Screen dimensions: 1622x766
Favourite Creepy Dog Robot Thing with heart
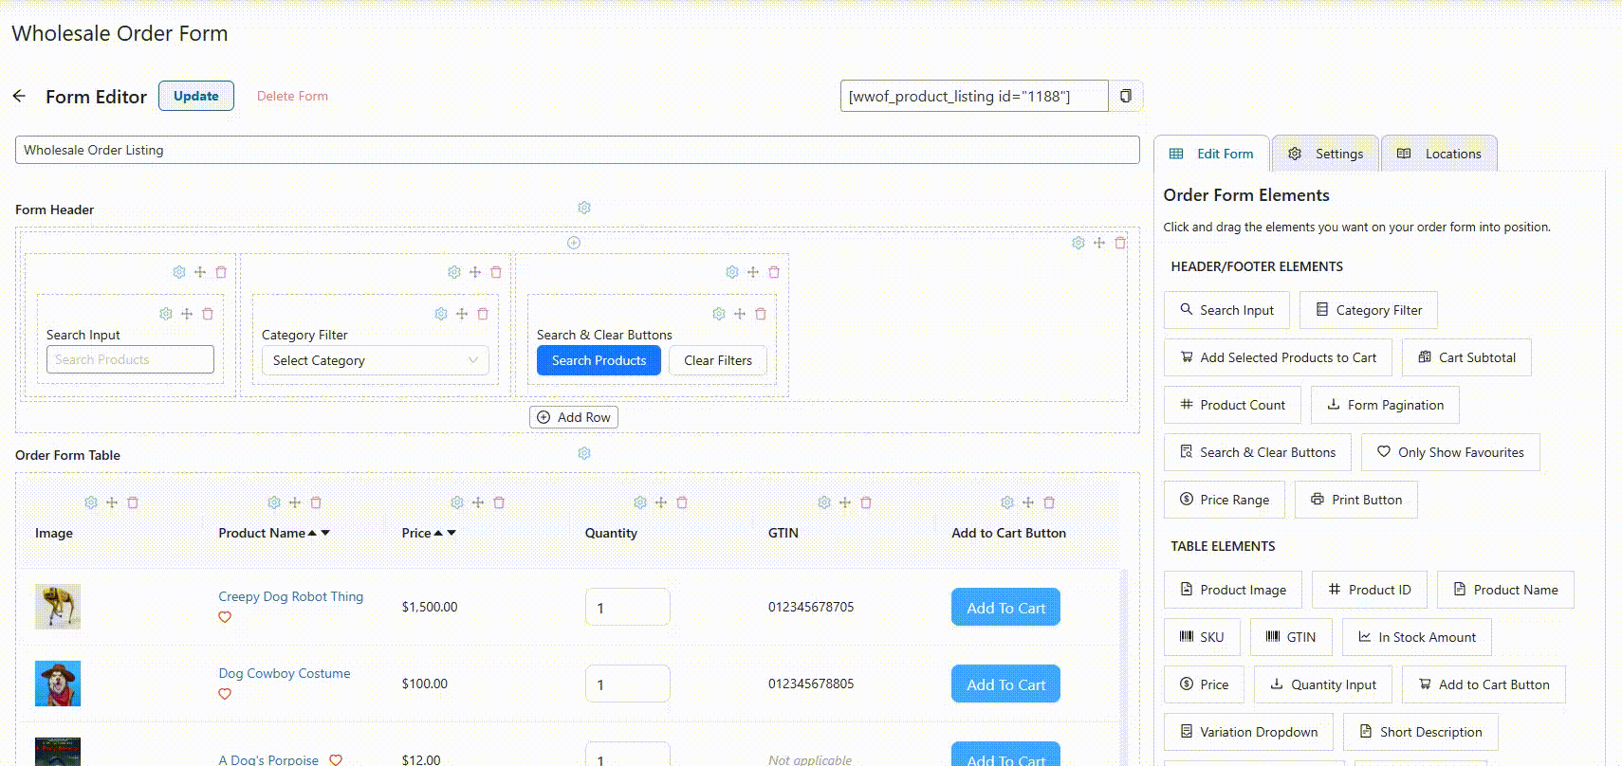pyautogui.click(x=225, y=617)
